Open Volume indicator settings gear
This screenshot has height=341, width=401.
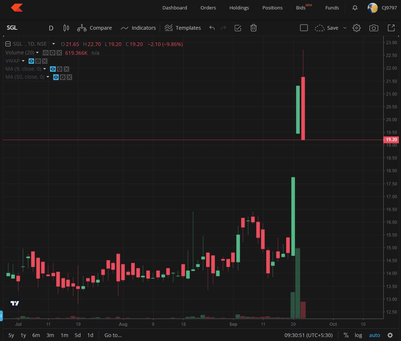coord(53,53)
